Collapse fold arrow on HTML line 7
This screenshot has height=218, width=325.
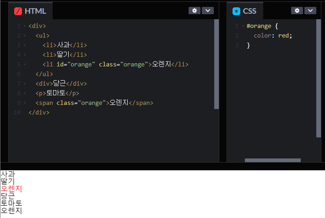click(x=25, y=84)
